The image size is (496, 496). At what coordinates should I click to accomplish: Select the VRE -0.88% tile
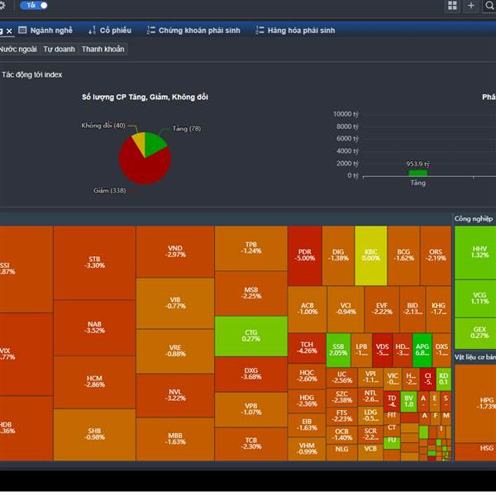175,351
